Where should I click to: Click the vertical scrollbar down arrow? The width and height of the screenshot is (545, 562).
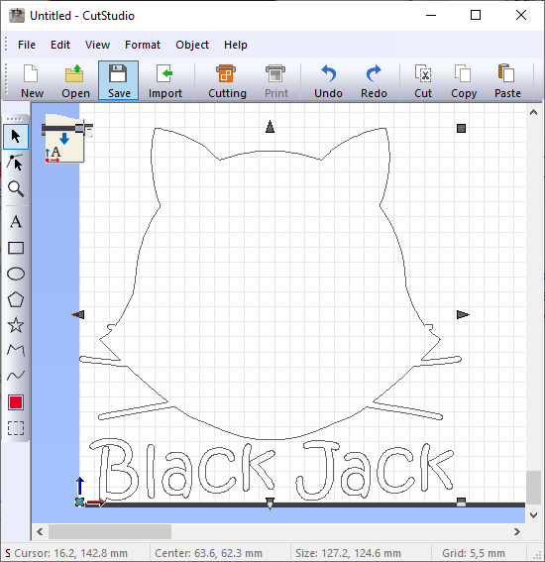[533, 515]
